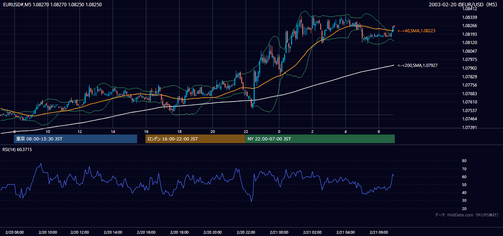Click the 2/20 20:00 time label
Screen dimensions: 503x236
pyautogui.click(x=213, y=232)
